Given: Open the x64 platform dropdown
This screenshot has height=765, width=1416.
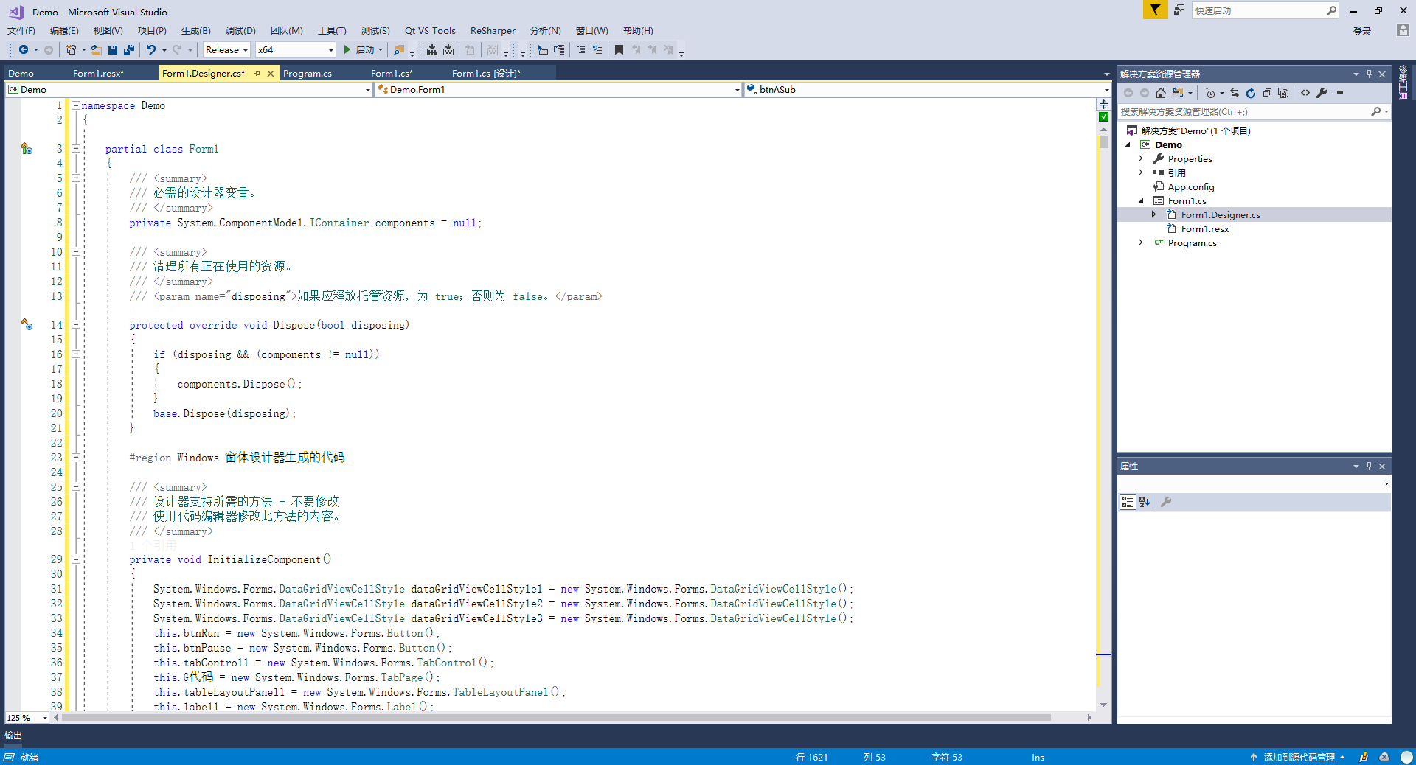Looking at the screenshot, I should (295, 50).
